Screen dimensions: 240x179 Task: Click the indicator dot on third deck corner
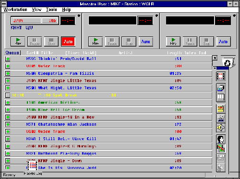pos(234,15)
